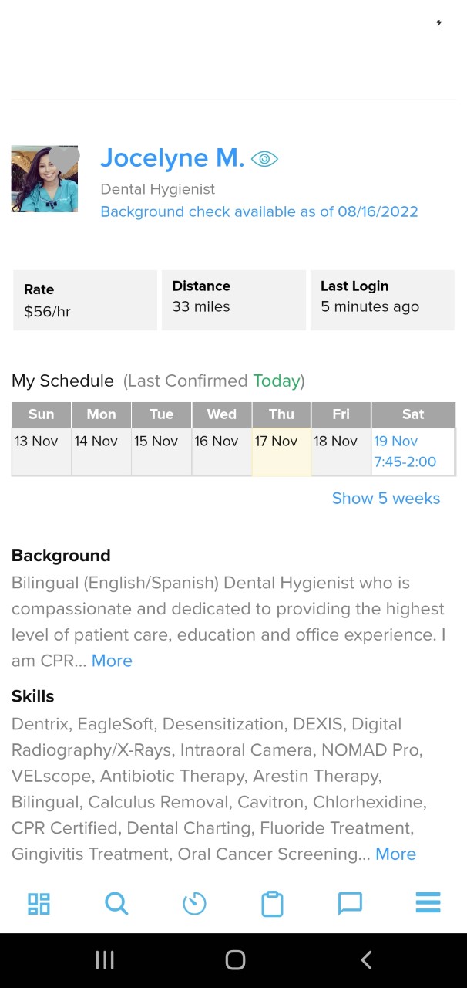Expand full Skills list via More
Image resolution: width=467 pixels, height=988 pixels.
pos(395,854)
